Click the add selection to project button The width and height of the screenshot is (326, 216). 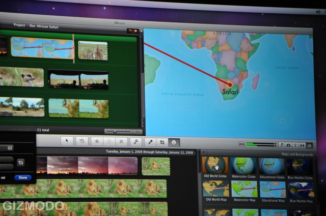81,141
